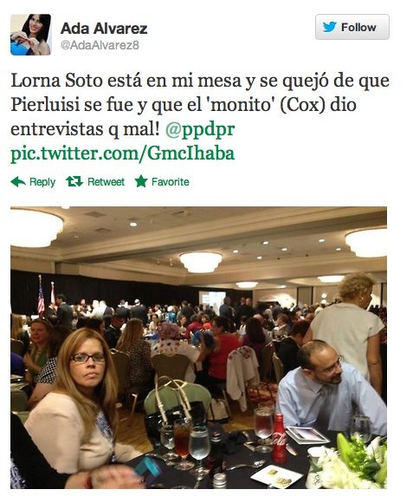Screen dimensions: 413x496
Task: Open the attached banquet hall photo
Action: pyautogui.click(x=198, y=348)
